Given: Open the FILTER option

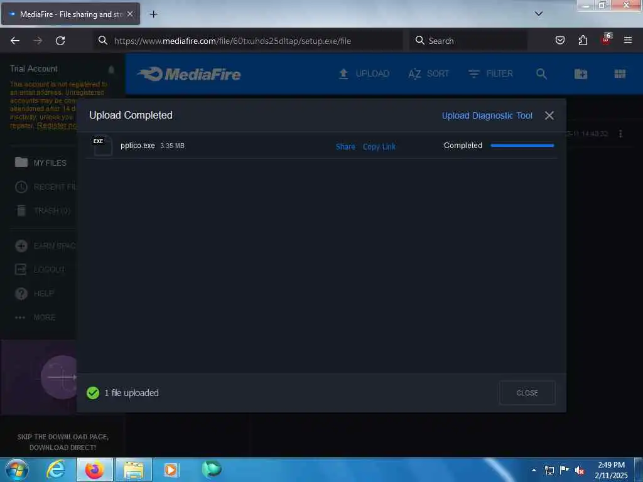Looking at the screenshot, I should tap(490, 74).
